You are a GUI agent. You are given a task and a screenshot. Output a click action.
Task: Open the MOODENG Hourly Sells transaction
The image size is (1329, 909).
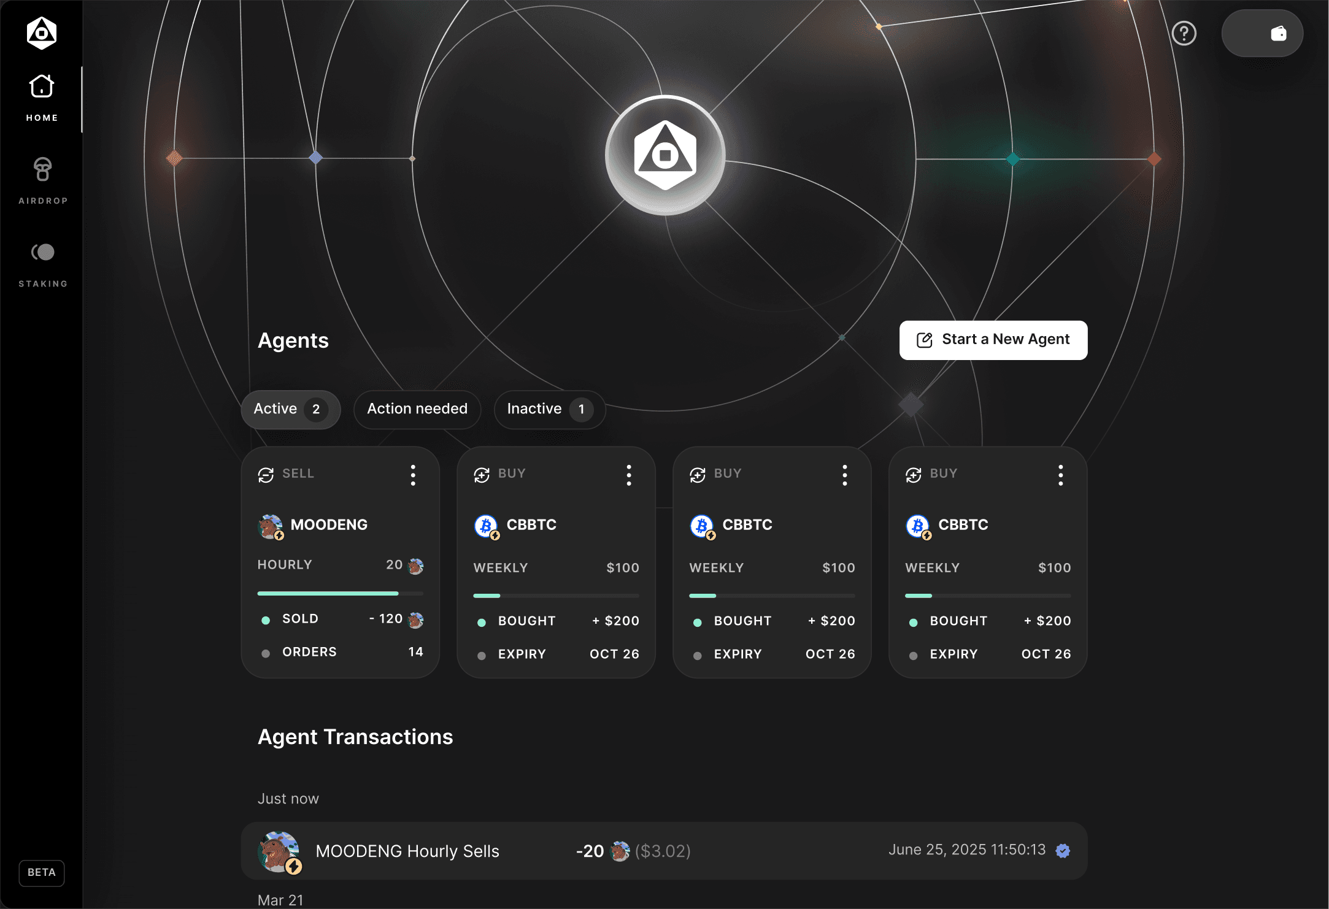click(x=664, y=851)
